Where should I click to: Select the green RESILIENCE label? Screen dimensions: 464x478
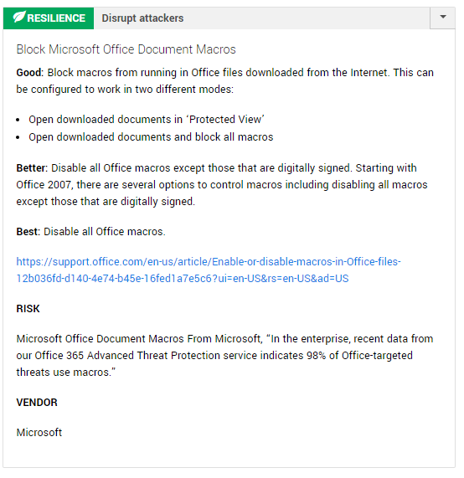click(49, 18)
